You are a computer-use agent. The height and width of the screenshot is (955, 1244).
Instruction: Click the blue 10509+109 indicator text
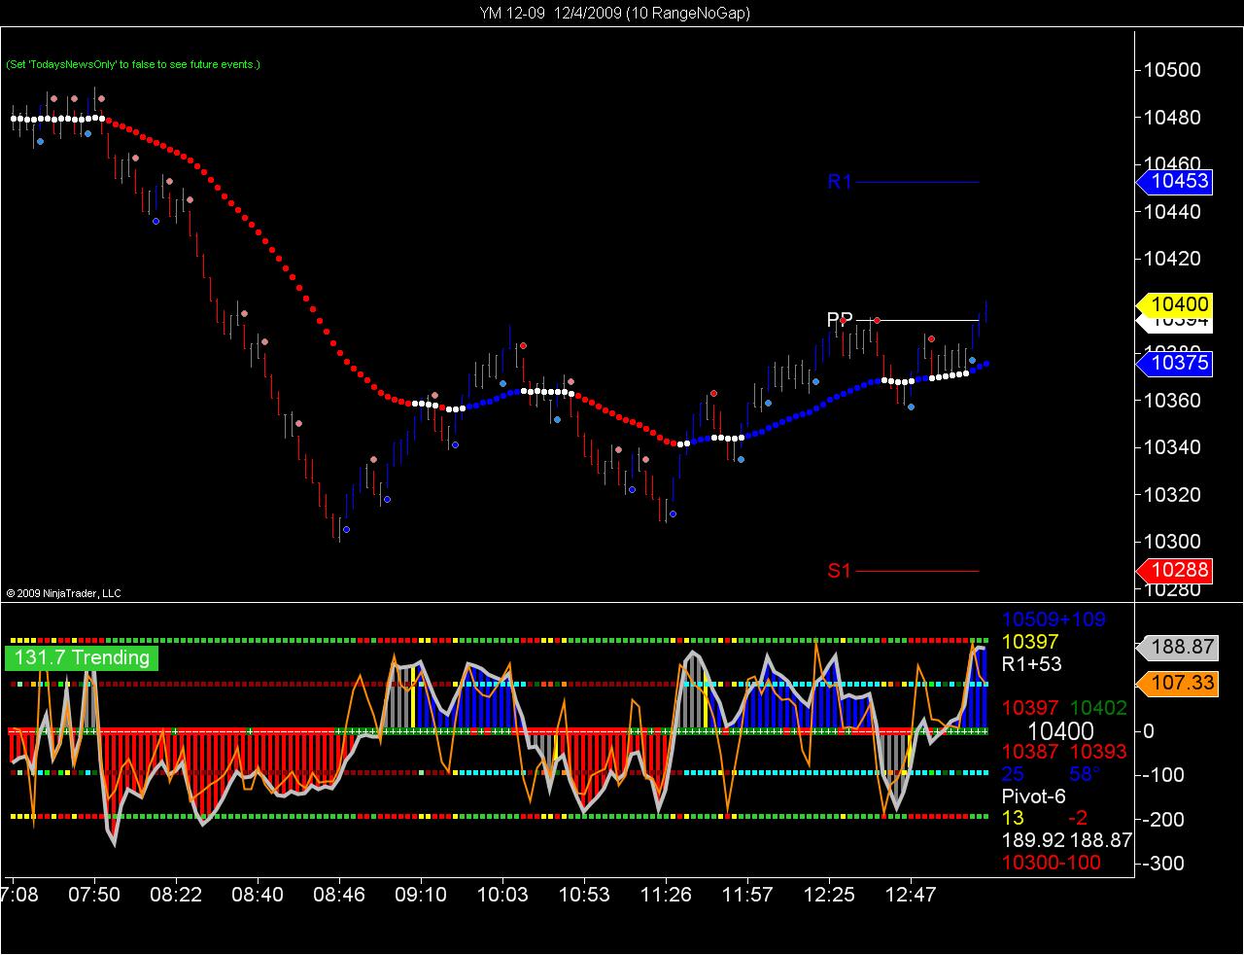tap(1054, 619)
